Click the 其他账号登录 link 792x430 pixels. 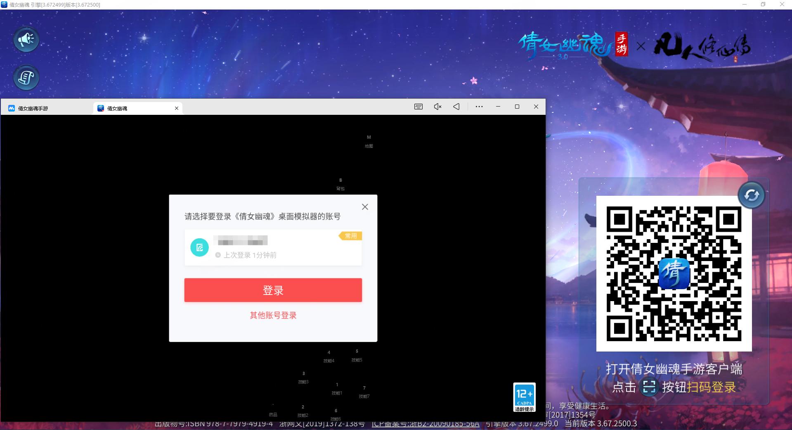273,315
